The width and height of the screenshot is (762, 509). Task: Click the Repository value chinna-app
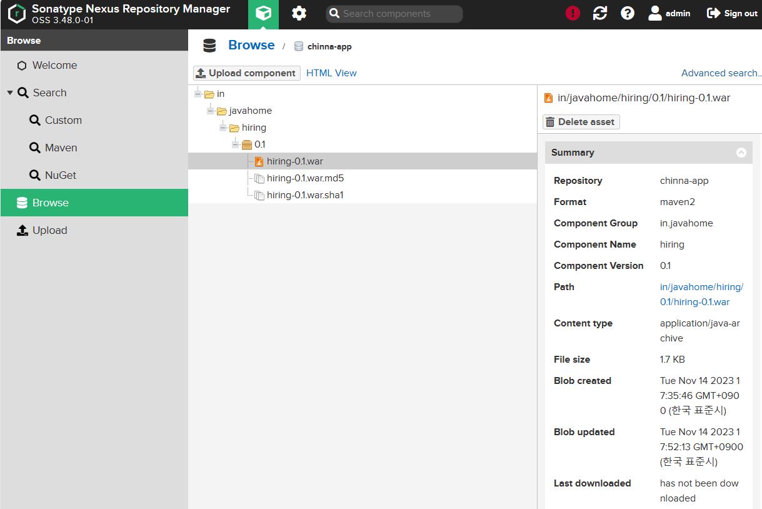click(684, 181)
